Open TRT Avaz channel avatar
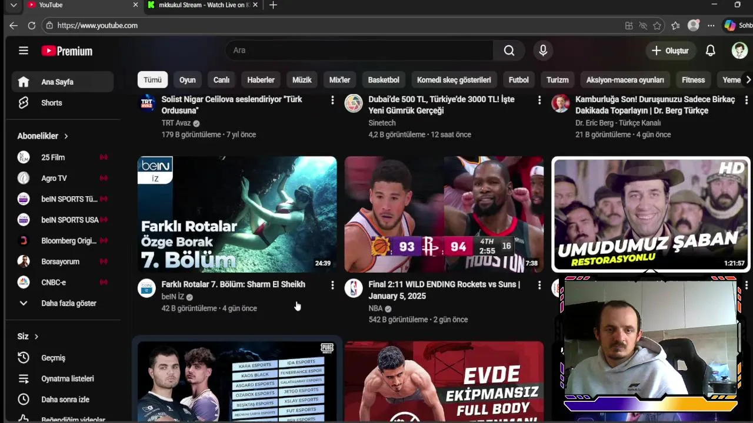 coord(147,103)
